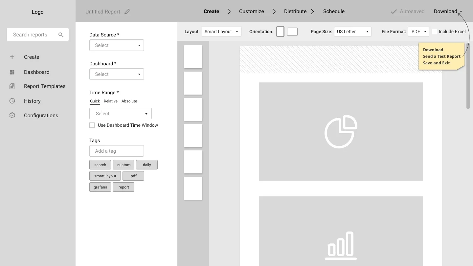Enable the Include Excel checkbox
The width and height of the screenshot is (473, 266).
tap(435, 32)
